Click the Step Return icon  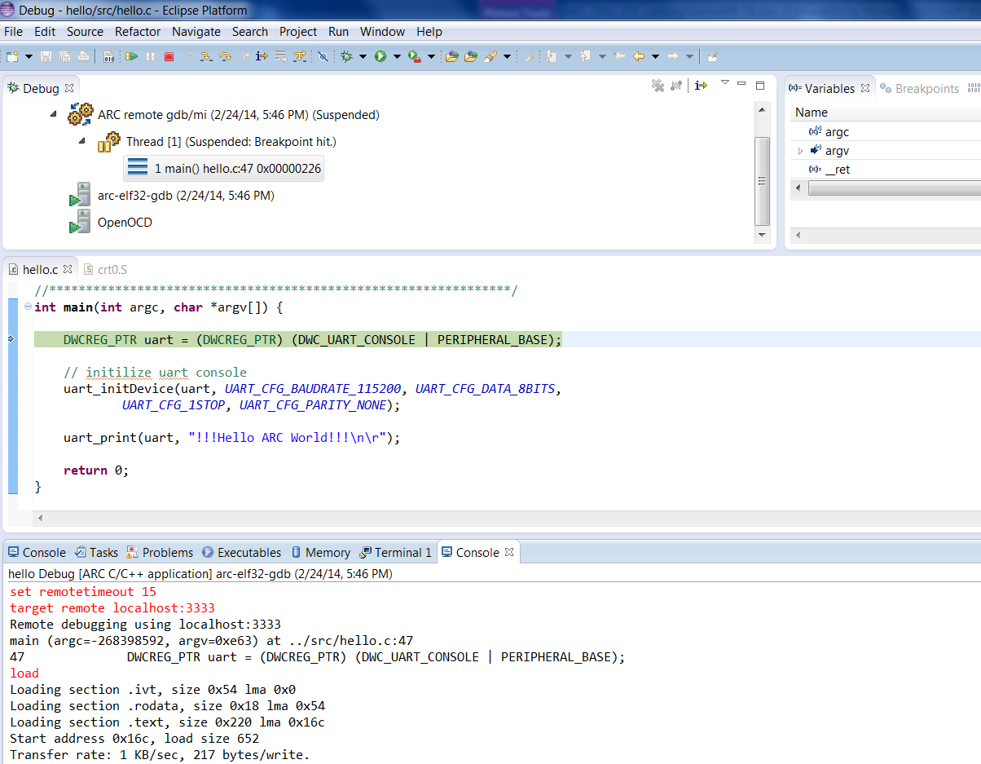coord(244,56)
